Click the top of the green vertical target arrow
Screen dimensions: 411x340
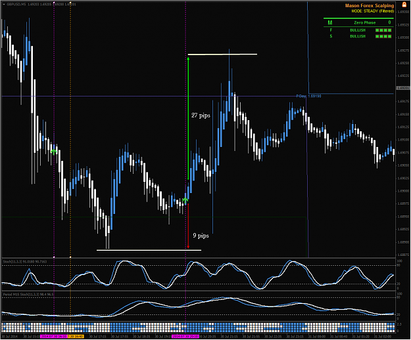pyautogui.click(x=188, y=59)
